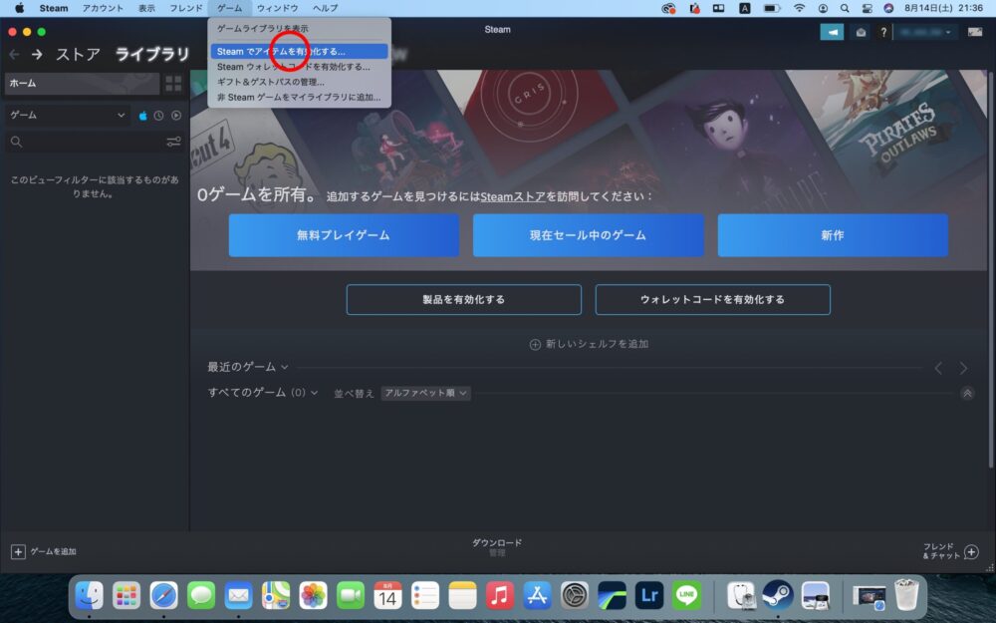Open the フレンド menu
The height and width of the screenshot is (623, 996).
(186, 8)
